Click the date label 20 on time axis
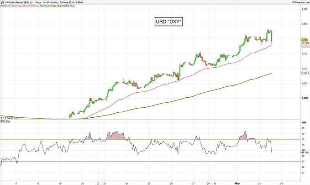Image resolution: width=310 pixels, height=185 pixels. [x=83, y=184]
